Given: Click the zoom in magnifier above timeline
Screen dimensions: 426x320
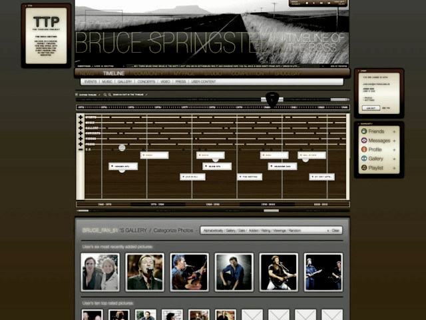Looking at the screenshot, I should click(x=105, y=95).
